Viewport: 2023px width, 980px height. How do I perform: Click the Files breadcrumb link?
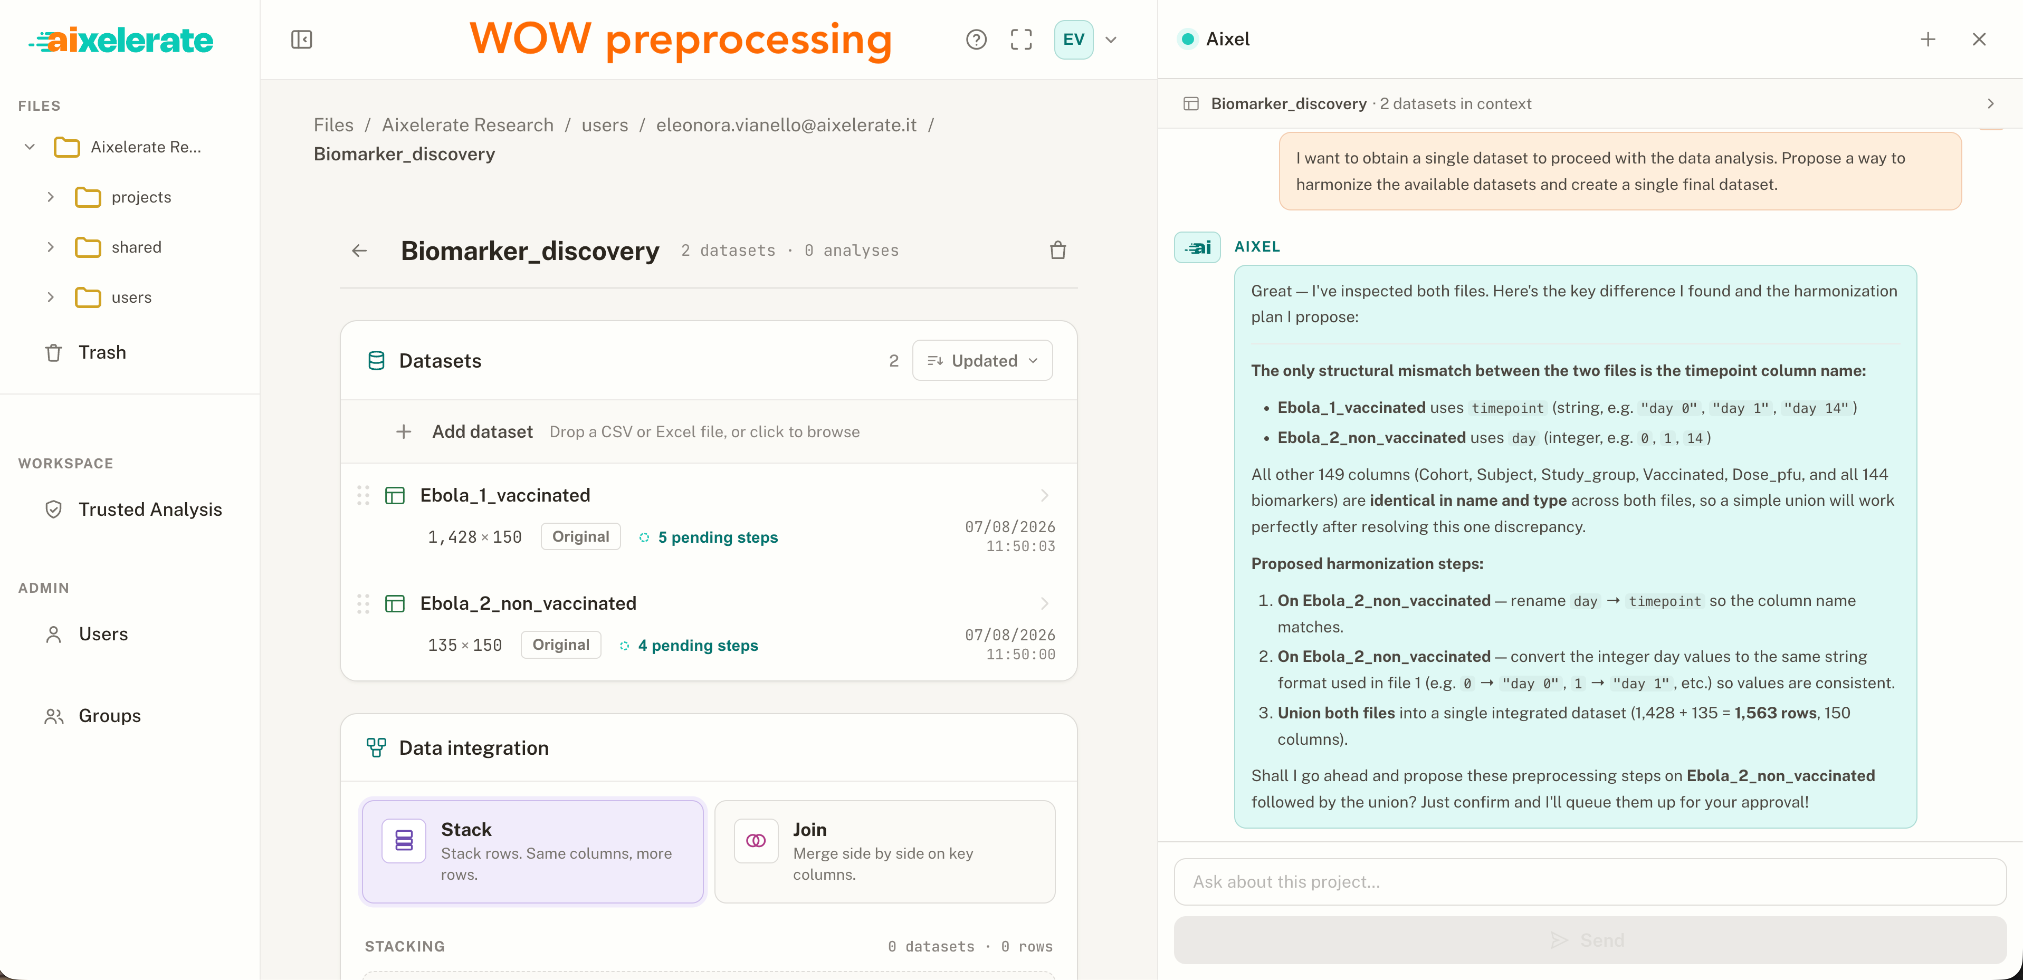pos(334,125)
